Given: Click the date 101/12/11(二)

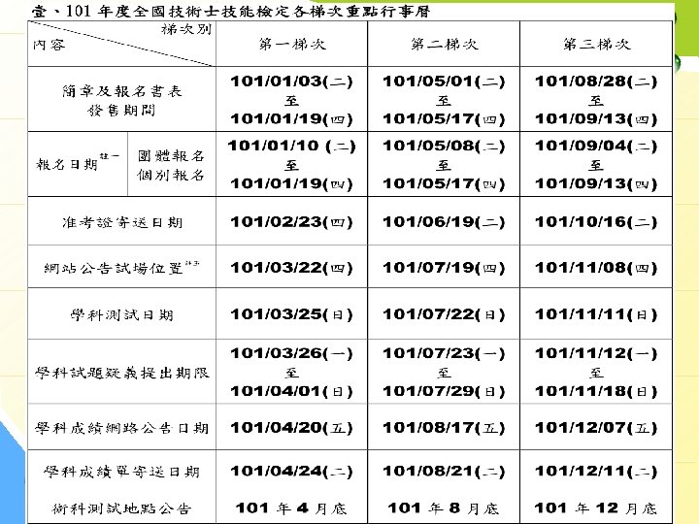Looking at the screenshot, I should click(x=596, y=472).
